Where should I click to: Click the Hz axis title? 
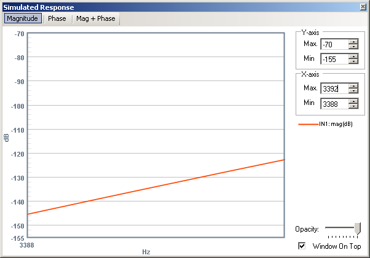point(146,252)
